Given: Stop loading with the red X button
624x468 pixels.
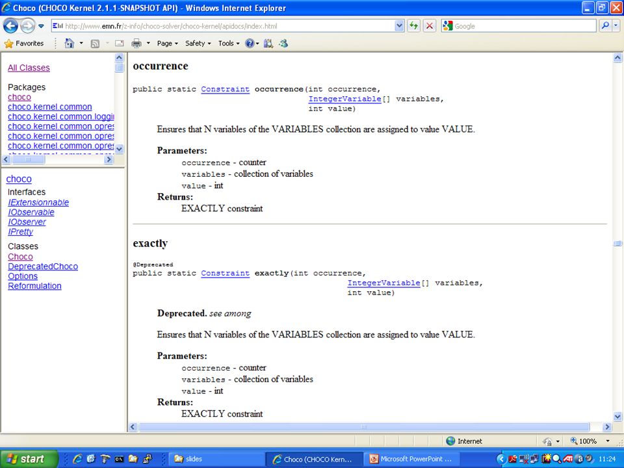Looking at the screenshot, I should point(430,26).
